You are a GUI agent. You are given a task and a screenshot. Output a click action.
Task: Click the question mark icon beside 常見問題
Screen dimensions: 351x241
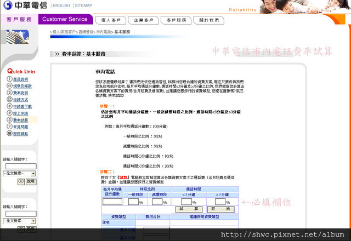[9, 127]
